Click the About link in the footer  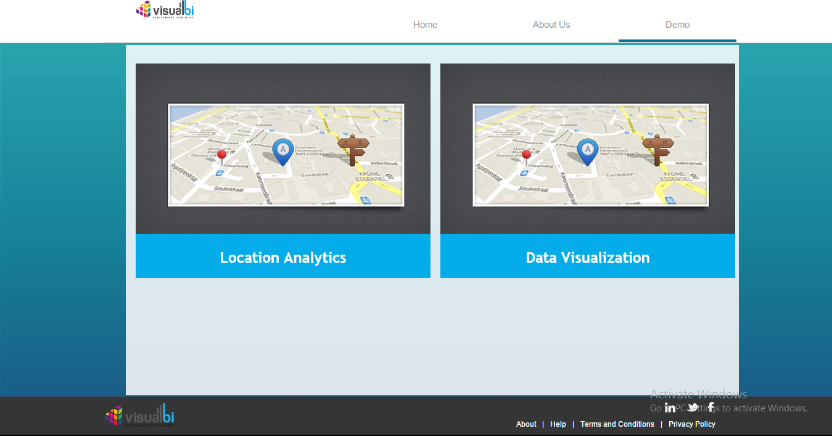[x=526, y=424]
